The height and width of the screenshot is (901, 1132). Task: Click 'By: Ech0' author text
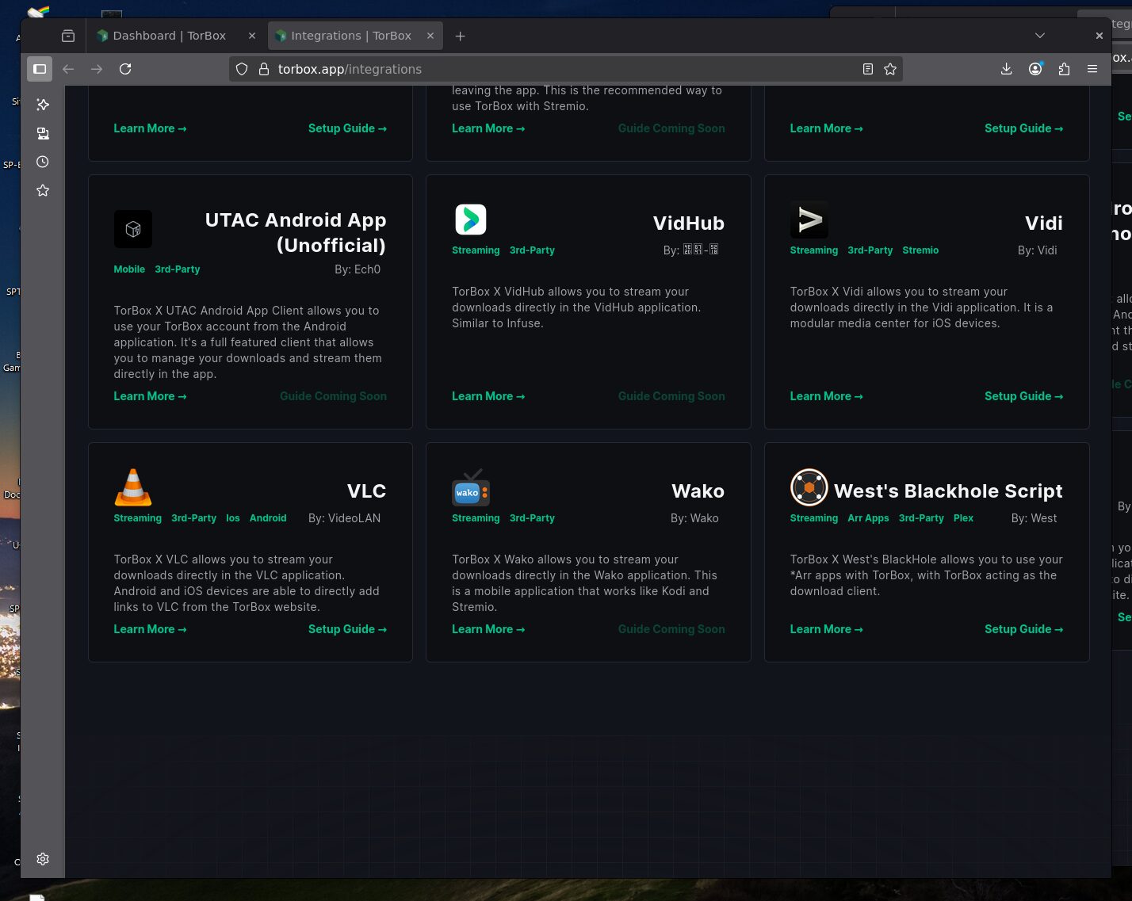tap(358, 269)
